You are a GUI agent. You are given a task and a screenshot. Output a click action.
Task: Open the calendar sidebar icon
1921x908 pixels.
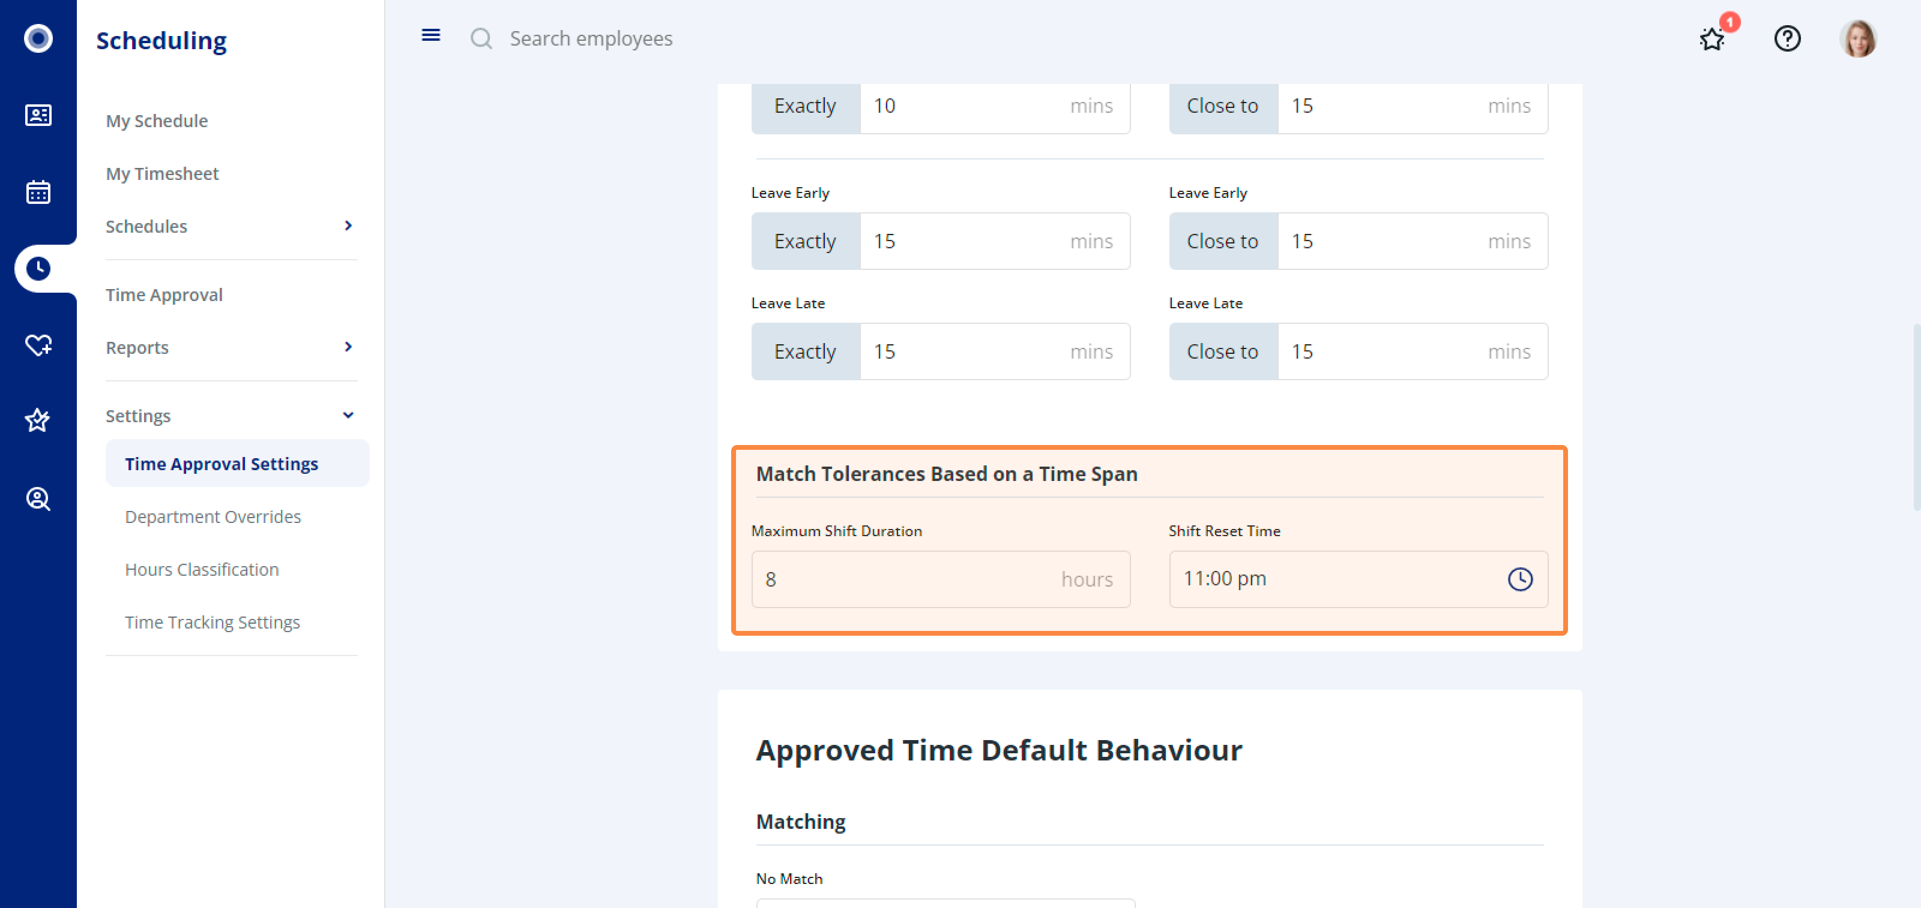38,191
